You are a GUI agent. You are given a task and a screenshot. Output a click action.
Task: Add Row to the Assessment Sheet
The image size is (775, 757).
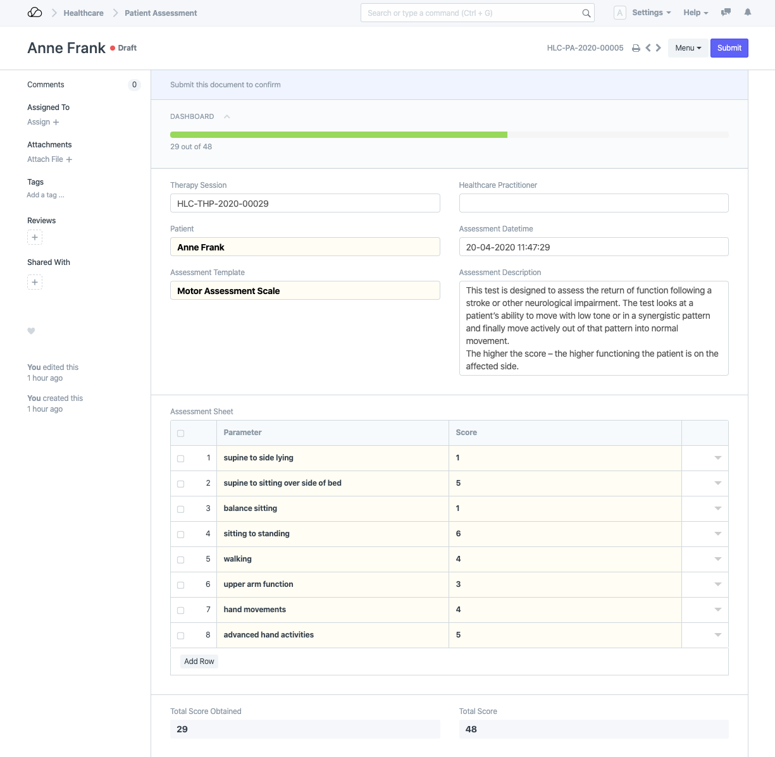pyautogui.click(x=199, y=661)
